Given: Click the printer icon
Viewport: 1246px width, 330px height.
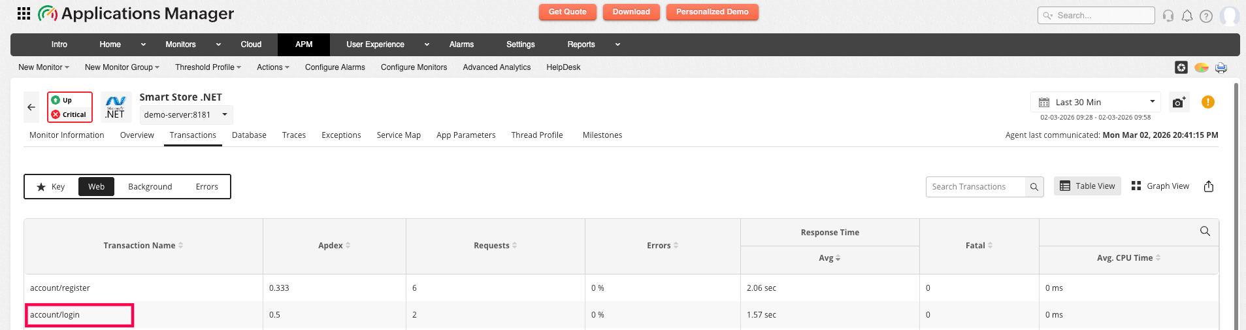Looking at the screenshot, I should (x=1221, y=67).
